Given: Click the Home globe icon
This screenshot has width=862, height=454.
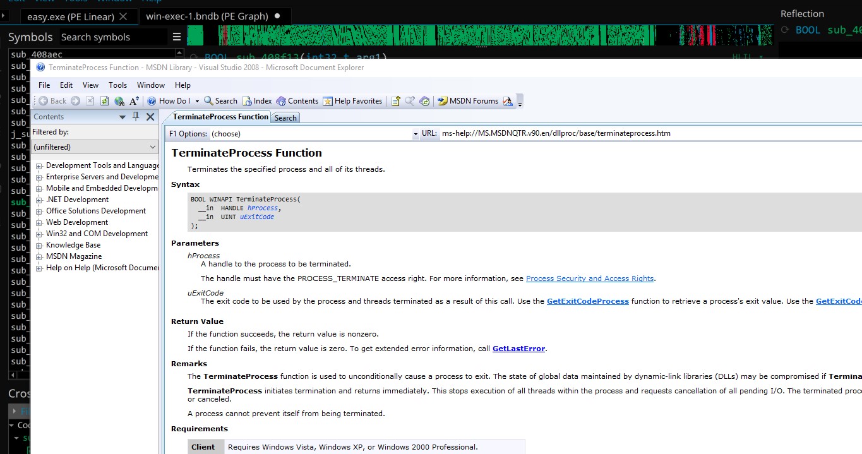Looking at the screenshot, I should tap(119, 101).
